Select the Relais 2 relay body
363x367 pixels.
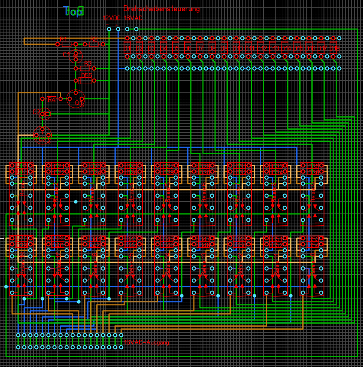click(57, 195)
